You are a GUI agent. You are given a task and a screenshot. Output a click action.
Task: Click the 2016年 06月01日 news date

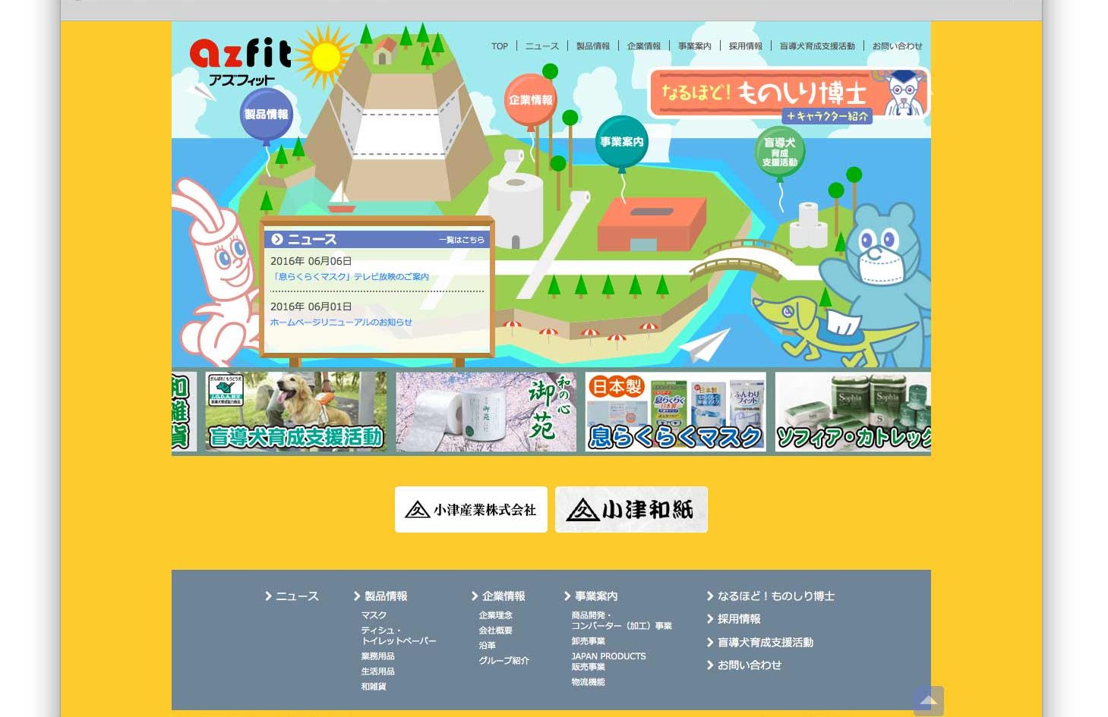tap(311, 307)
